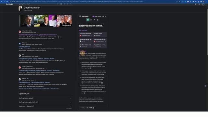Select the Bing provider icon in WebChatGPT
Viewport: 208px width, 117px height.
[x=98, y=20]
